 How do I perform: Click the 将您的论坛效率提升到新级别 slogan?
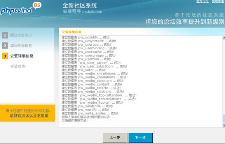coord(185,22)
